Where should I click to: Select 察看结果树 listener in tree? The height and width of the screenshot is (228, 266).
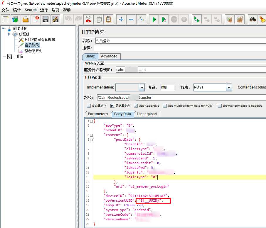click(x=33, y=51)
